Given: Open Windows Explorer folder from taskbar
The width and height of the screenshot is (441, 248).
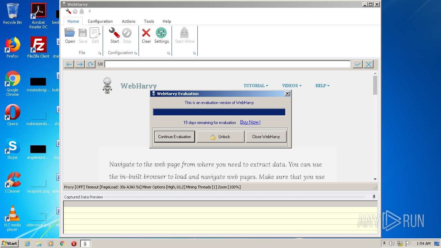Looking at the screenshot, I should tap(39, 244).
